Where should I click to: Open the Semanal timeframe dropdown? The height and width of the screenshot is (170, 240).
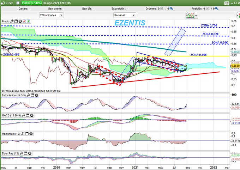tap(125, 15)
